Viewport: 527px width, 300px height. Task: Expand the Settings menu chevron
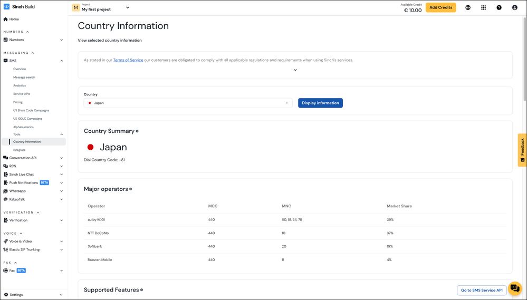click(x=61, y=295)
